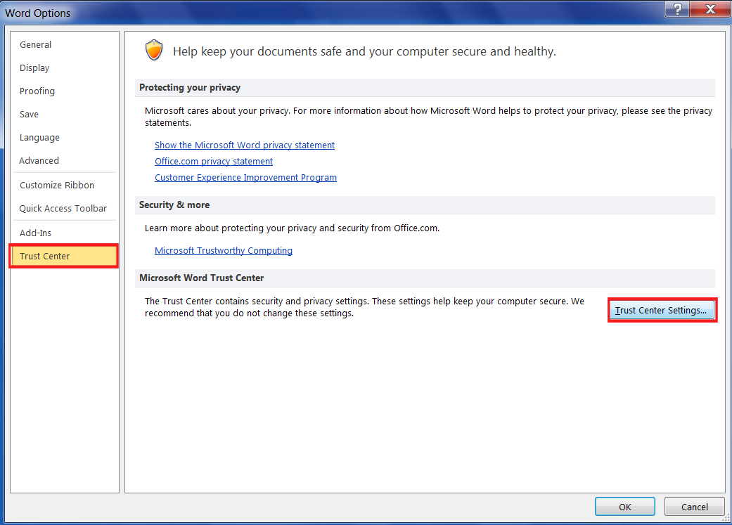Open Trust Center Settings
Viewport: 732px width, 525px height.
point(661,311)
